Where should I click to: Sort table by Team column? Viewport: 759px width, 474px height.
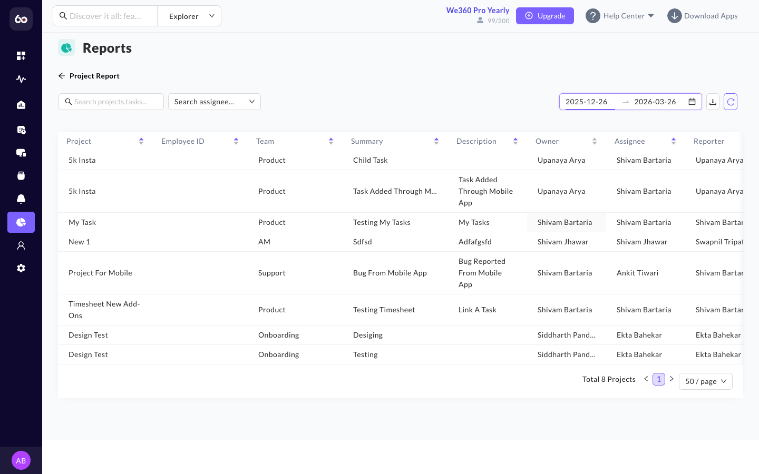coord(331,141)
